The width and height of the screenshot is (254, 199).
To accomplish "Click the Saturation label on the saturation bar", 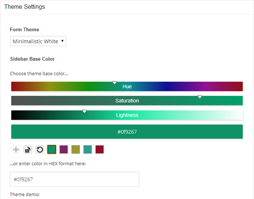I will (127, 101).
